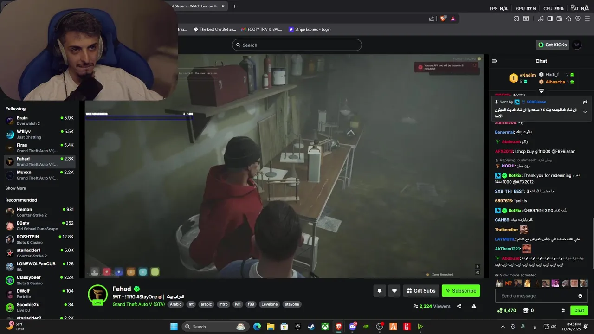Open Heaton recommended channel
The width and height of the screenshot is (594, 334).
click(39, 212)
